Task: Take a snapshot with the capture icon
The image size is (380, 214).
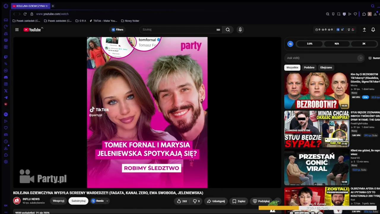Action: tap(339, 14)
